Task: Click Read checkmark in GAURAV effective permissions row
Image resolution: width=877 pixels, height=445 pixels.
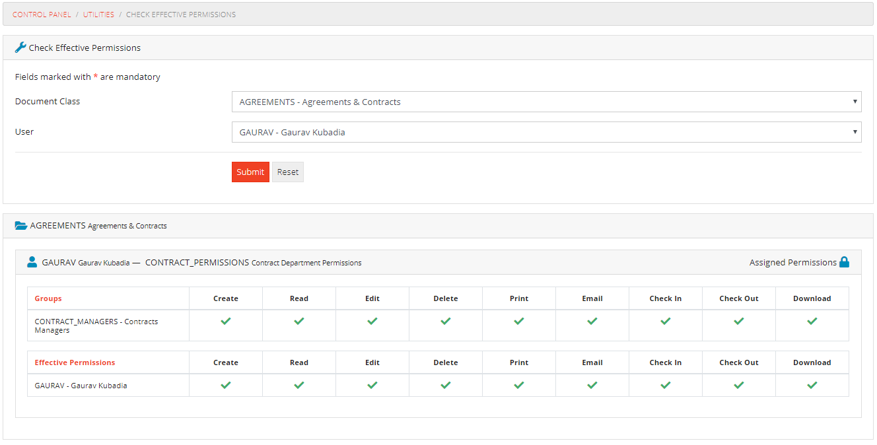Action: (299, 385)
